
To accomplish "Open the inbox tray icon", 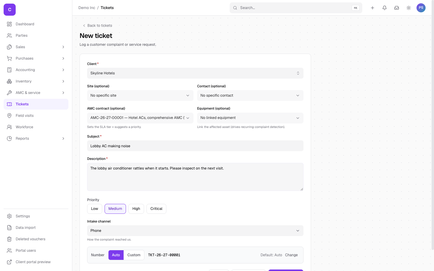I will tap(397, 8).
